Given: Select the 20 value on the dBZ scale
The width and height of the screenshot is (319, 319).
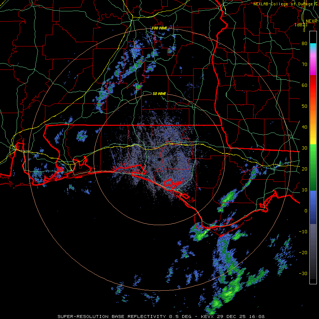Looking at the screenshot, I should tap(304, 169).
